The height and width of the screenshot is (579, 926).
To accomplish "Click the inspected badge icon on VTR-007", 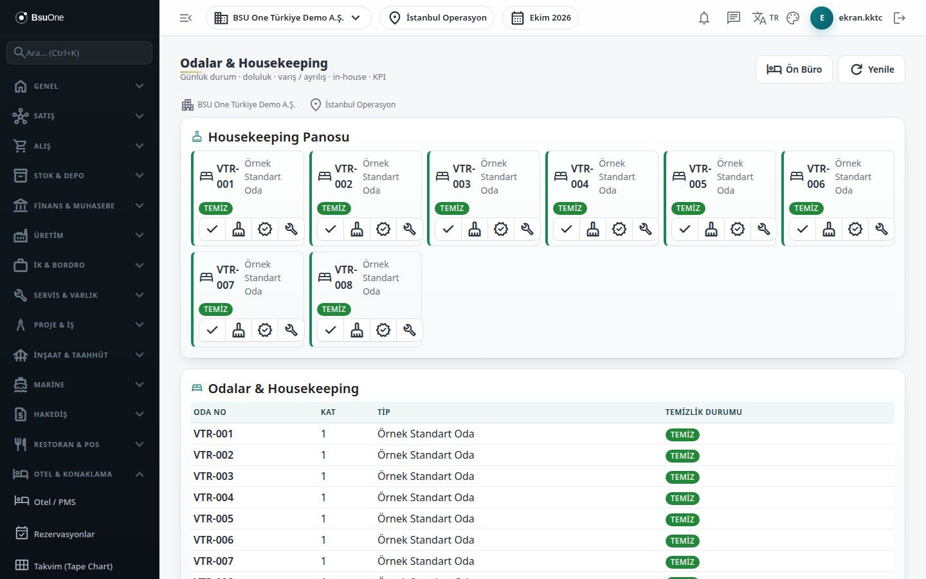I will tap(265, 330).
